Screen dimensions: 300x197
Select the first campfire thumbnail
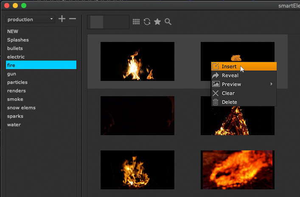pyautogui.click(x=137, y=61)
